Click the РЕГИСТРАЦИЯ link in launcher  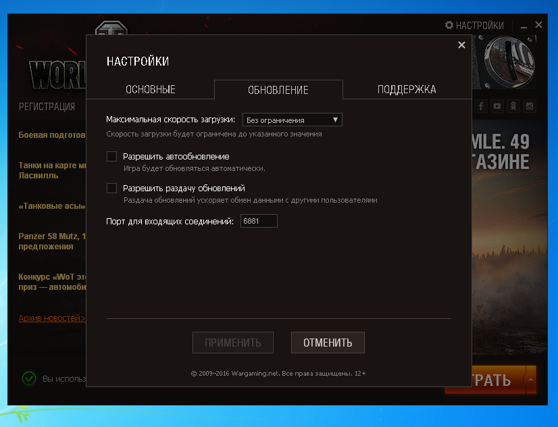tap(47, 106)
